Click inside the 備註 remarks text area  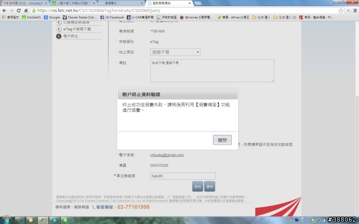(x=212, y=71)
